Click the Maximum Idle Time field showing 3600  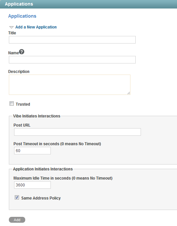click(x=32, y=185)
